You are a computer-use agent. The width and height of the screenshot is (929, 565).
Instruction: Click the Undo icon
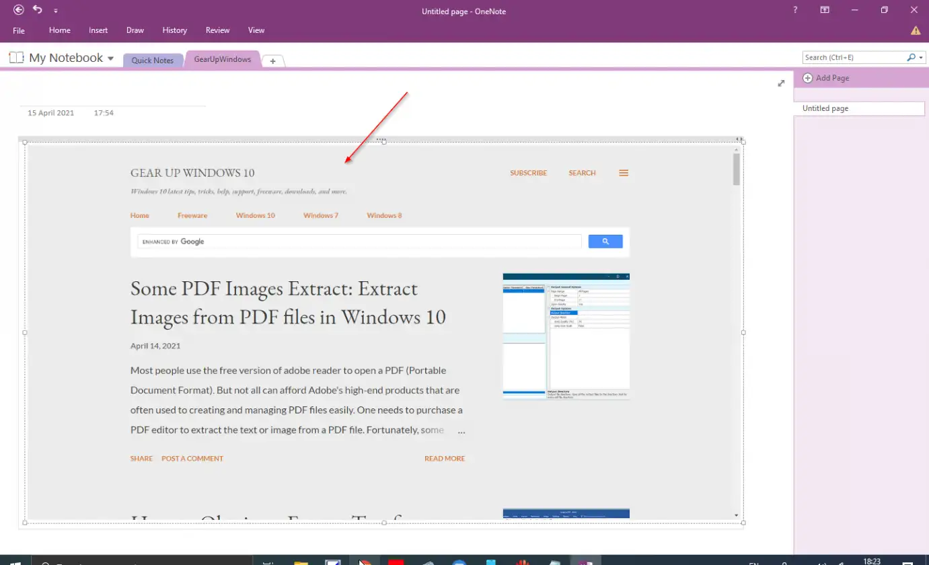(38, 10)
